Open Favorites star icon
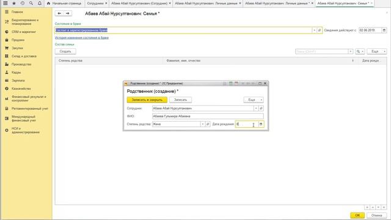Screen dimensions: 391x220 click(14, 3)
